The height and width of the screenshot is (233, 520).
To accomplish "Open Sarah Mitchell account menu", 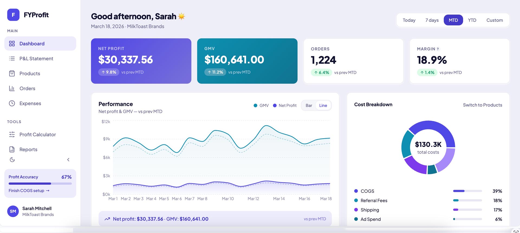I will point(37,211).
